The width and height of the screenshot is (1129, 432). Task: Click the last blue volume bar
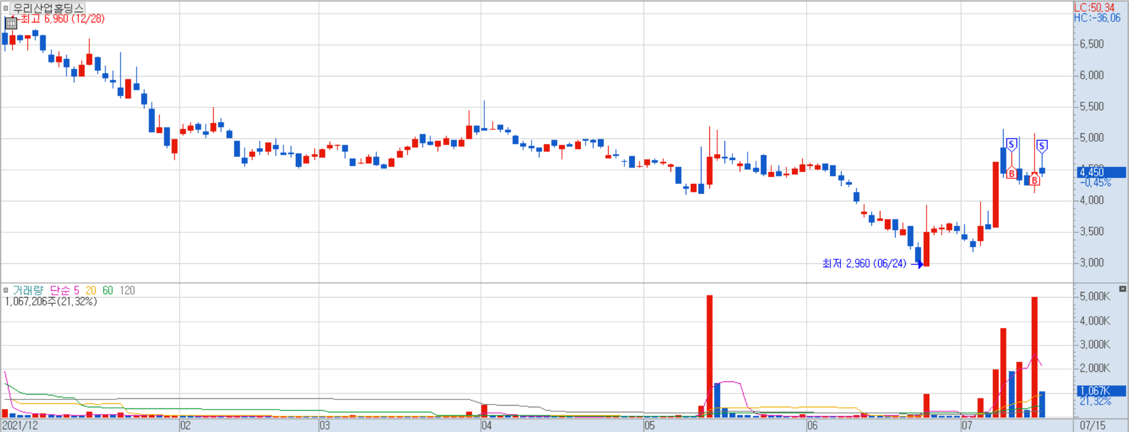tap(1042, 404)
